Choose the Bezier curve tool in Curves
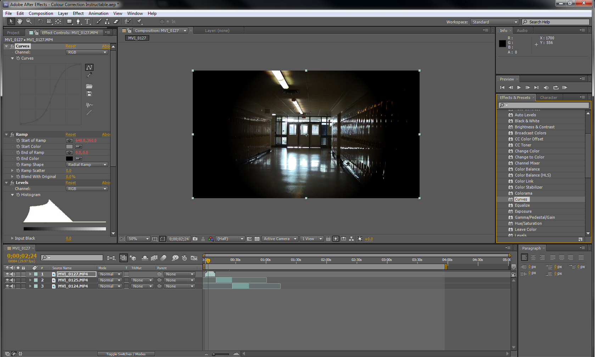This screenshot has width=595, height=357. (89, 67)
